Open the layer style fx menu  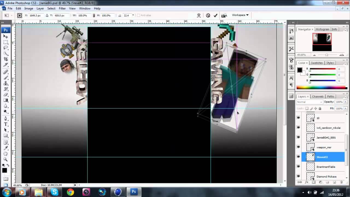click(307, 182)
